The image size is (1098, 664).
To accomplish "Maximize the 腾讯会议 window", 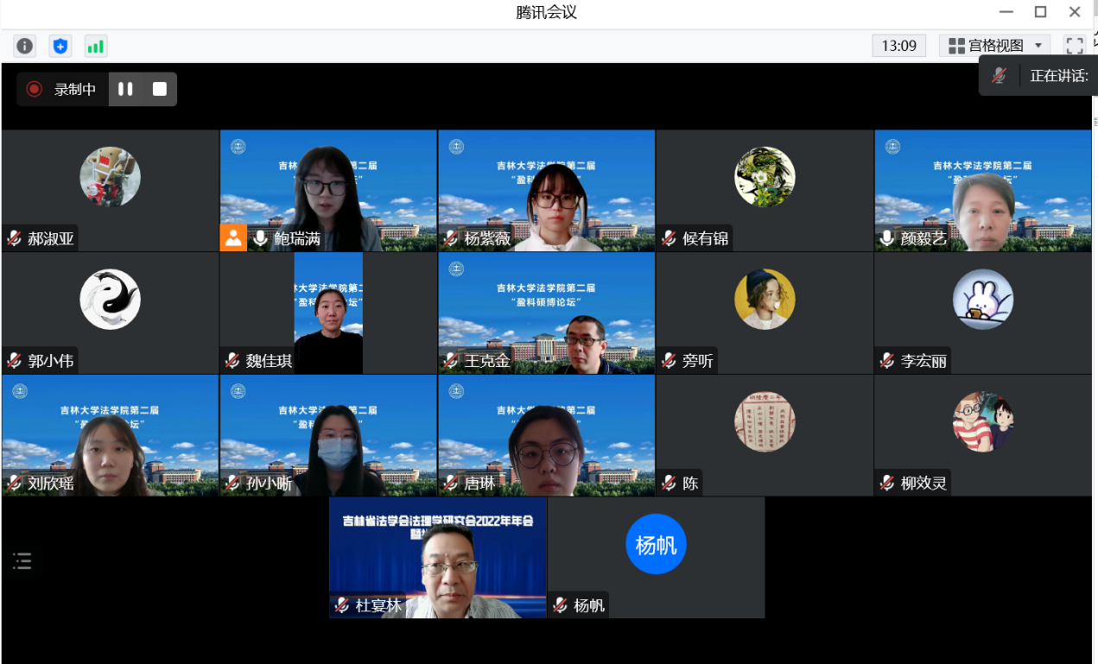I will point(1040,12).
